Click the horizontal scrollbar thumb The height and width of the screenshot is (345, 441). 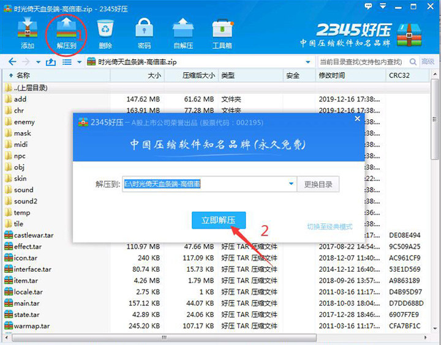[164, 337]
